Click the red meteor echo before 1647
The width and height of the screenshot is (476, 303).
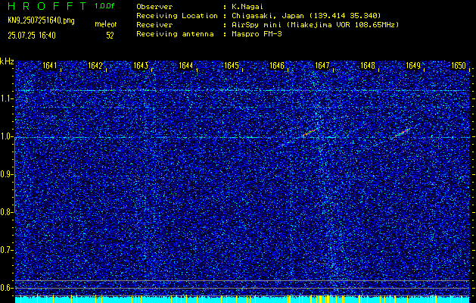(x=310, y=133)
